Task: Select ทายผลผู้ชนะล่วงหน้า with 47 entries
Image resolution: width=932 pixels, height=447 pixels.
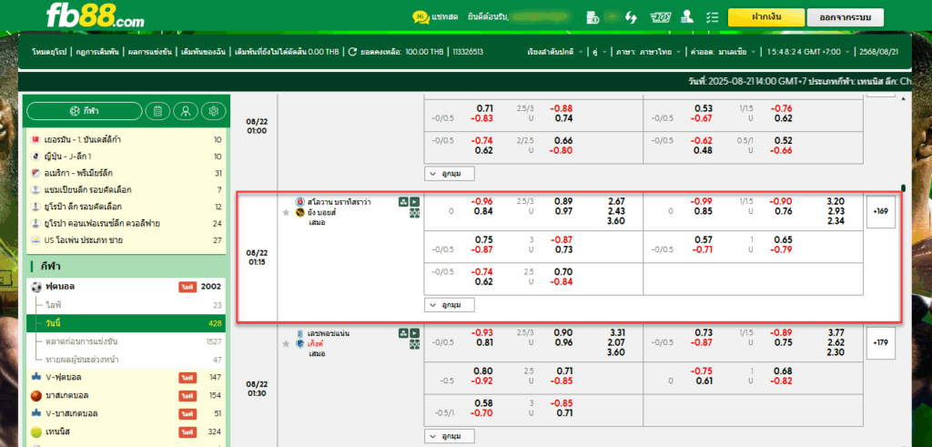Action: (127, 360)
